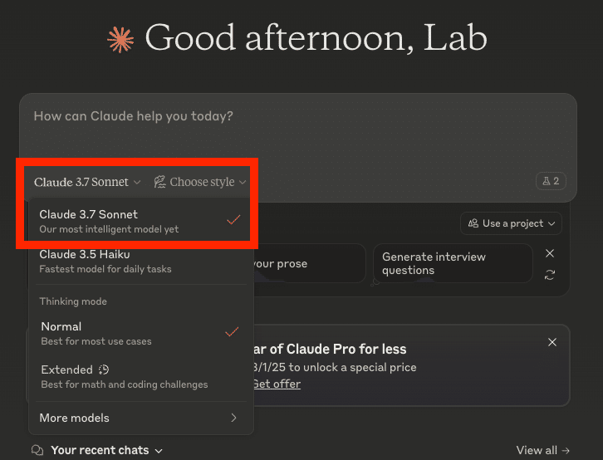Click the Extended thinking clock icon
603x460 pixels.
104,369
